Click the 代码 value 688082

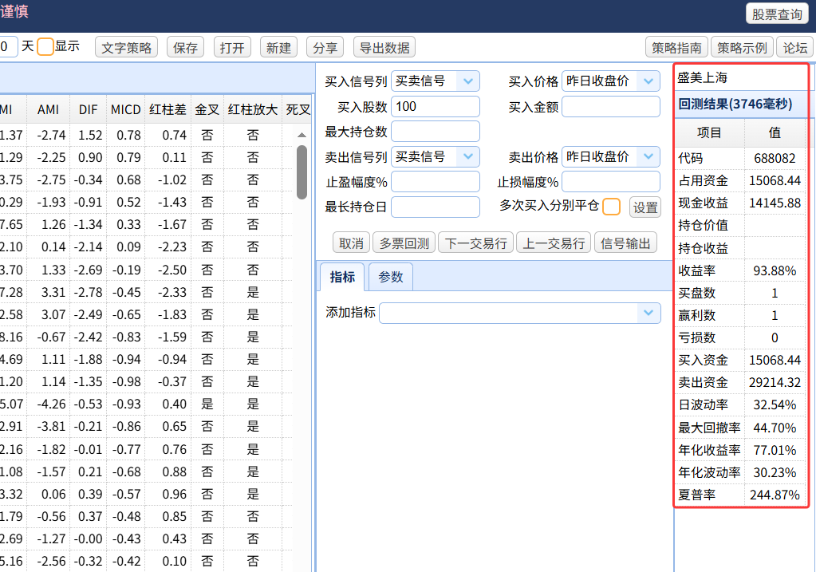click(x=775, y=158)
